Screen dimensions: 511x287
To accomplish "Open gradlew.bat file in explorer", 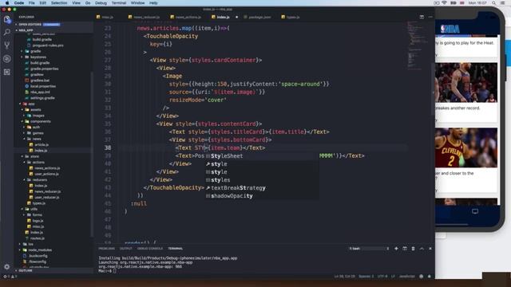I will pos(40,81).
